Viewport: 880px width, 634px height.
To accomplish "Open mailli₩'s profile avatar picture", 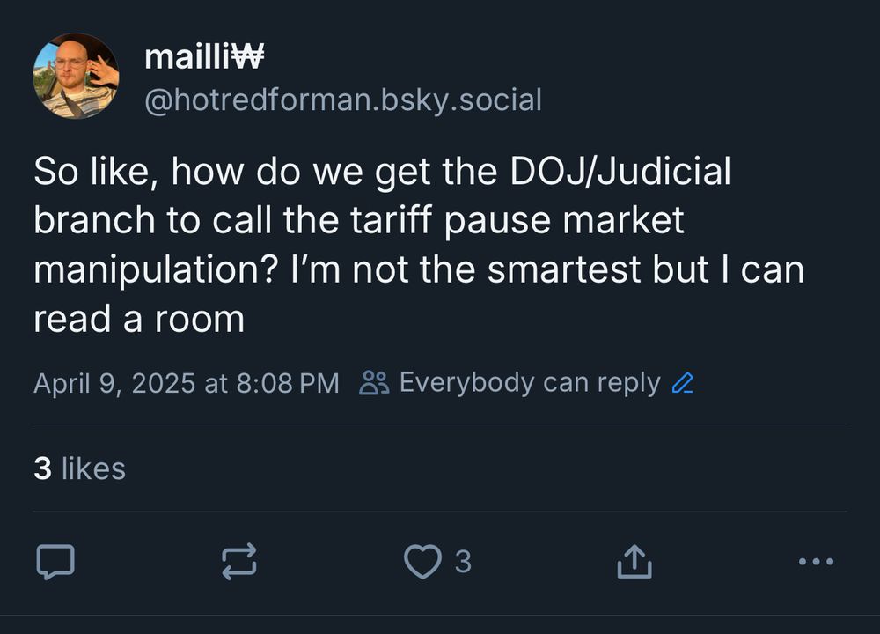I will pyautogui.click(x=75, y=75).
